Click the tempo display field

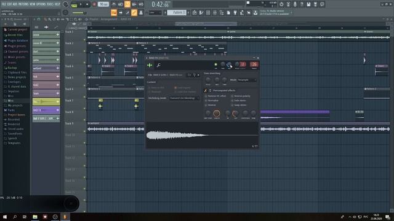(103, 4)
